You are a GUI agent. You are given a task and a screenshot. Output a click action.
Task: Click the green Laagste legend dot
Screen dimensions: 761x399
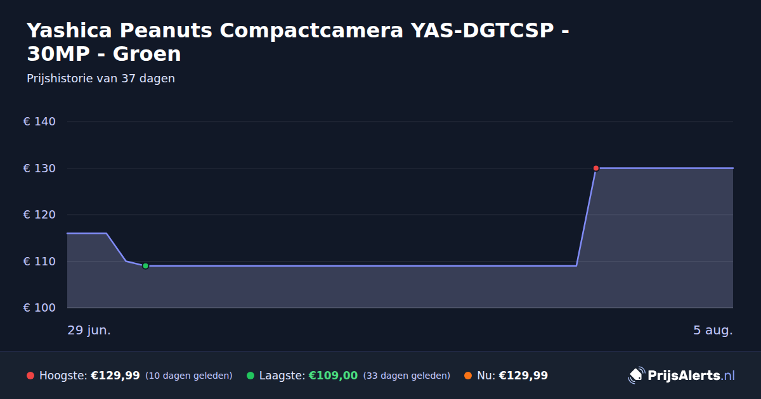tap(250, 376)
